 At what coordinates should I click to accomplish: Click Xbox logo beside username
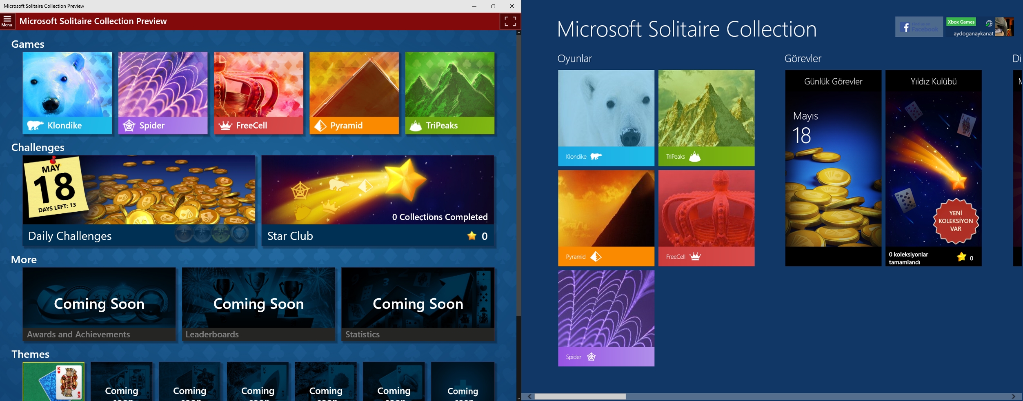989,23
